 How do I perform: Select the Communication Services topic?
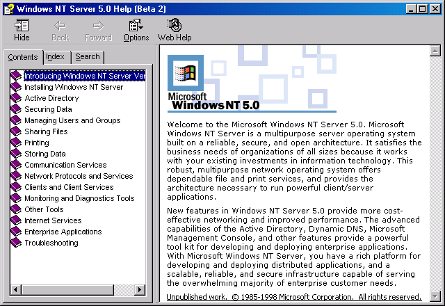(65, 165)
